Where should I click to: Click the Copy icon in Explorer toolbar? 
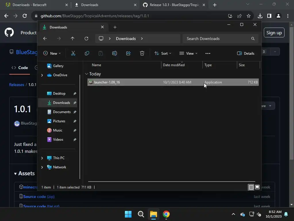click(87, 53)
